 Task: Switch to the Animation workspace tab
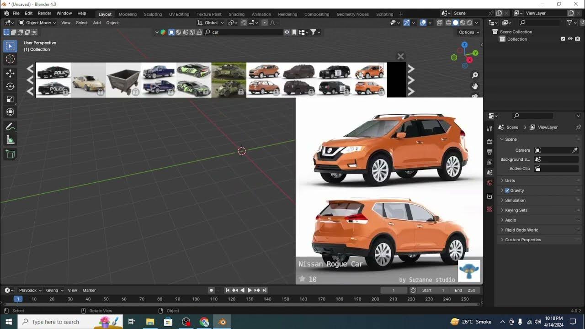pyautogui.click(x=261, y=14)
